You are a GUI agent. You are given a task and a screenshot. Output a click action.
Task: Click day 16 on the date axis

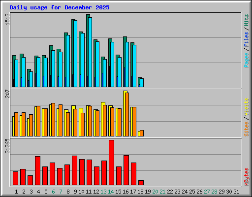pyautogui.click(x=126, y=192)
